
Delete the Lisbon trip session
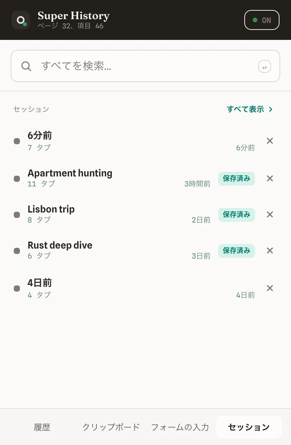[x=270, y=214]
